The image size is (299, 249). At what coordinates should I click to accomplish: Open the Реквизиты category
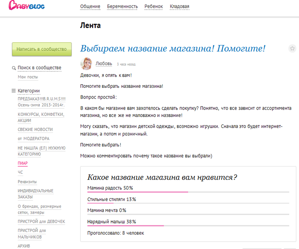(x=27, y=181)
